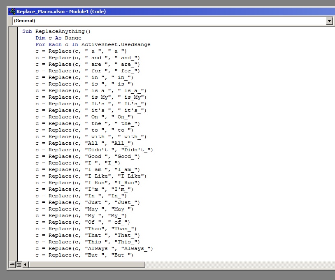Click the Replace line with "That "
Image resolution: width=335 pixels, height=280 pixels.
pyautogui.click(x=88, y=236)
